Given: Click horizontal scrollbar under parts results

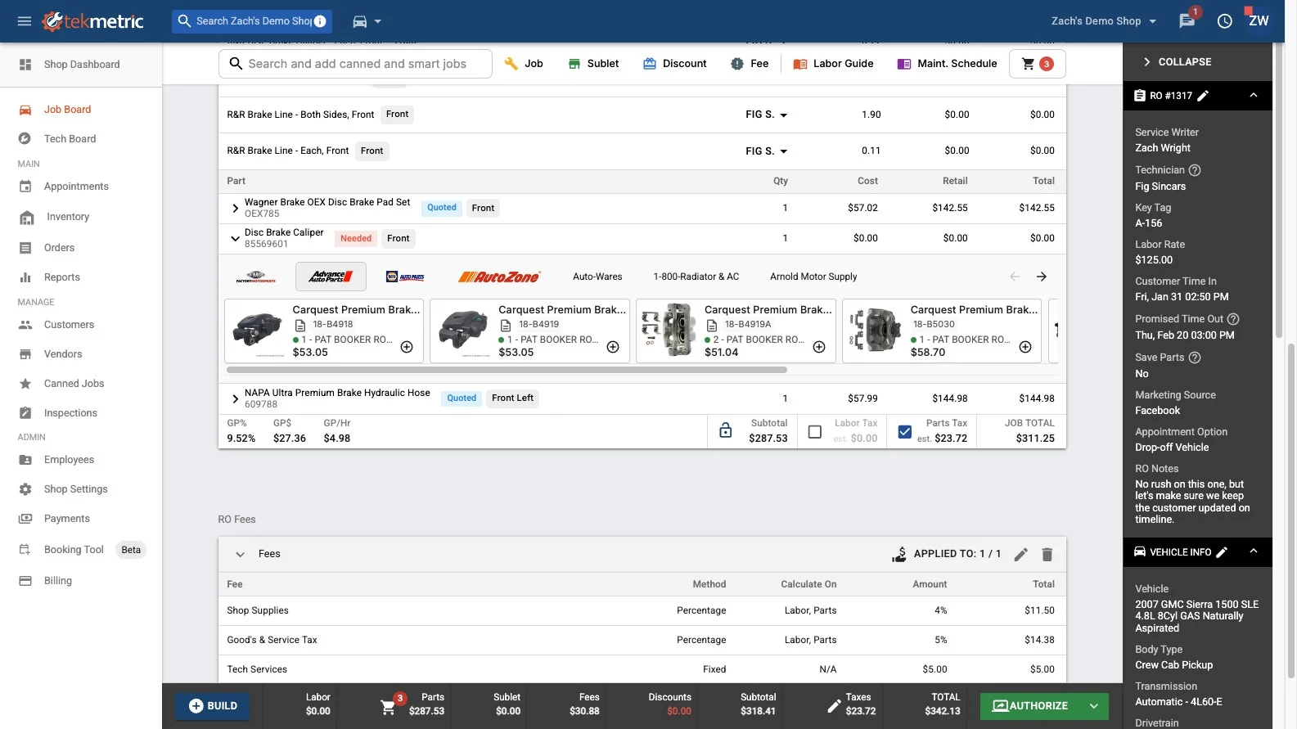Looking at the screenshot, I should click(506, 370).
